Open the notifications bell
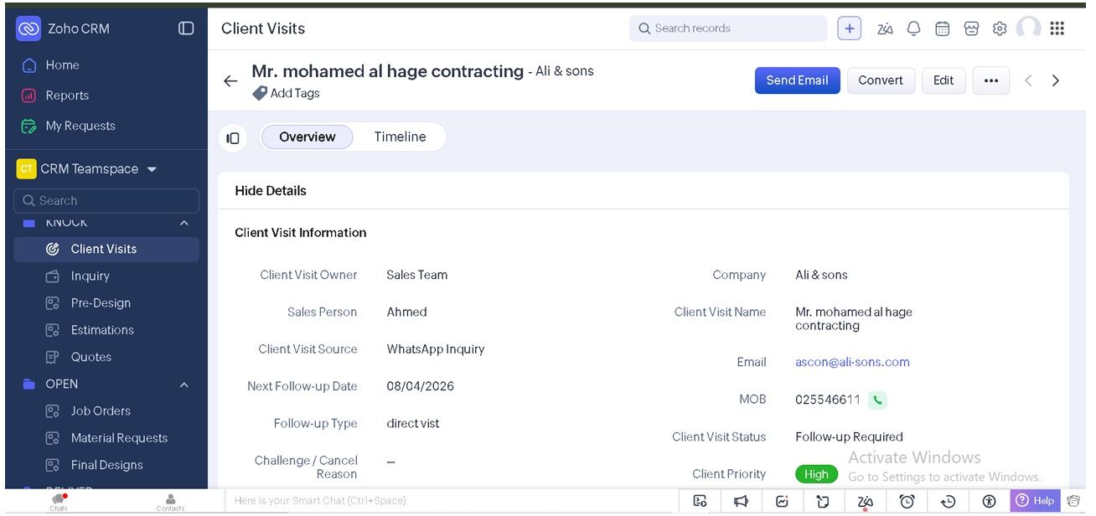 [913, 28]
